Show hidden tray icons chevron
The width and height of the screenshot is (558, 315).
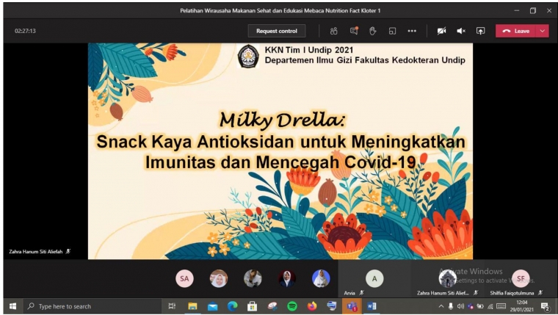pyautogui.click(x=441, y=306)
